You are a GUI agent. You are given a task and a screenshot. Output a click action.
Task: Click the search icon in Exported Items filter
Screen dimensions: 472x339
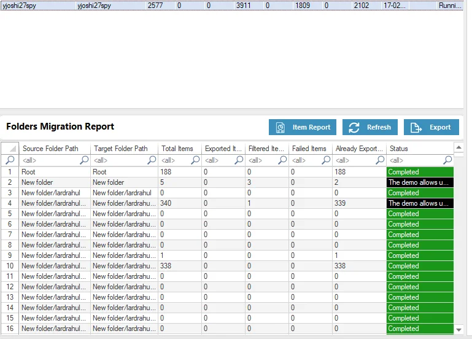pos(239,160)
